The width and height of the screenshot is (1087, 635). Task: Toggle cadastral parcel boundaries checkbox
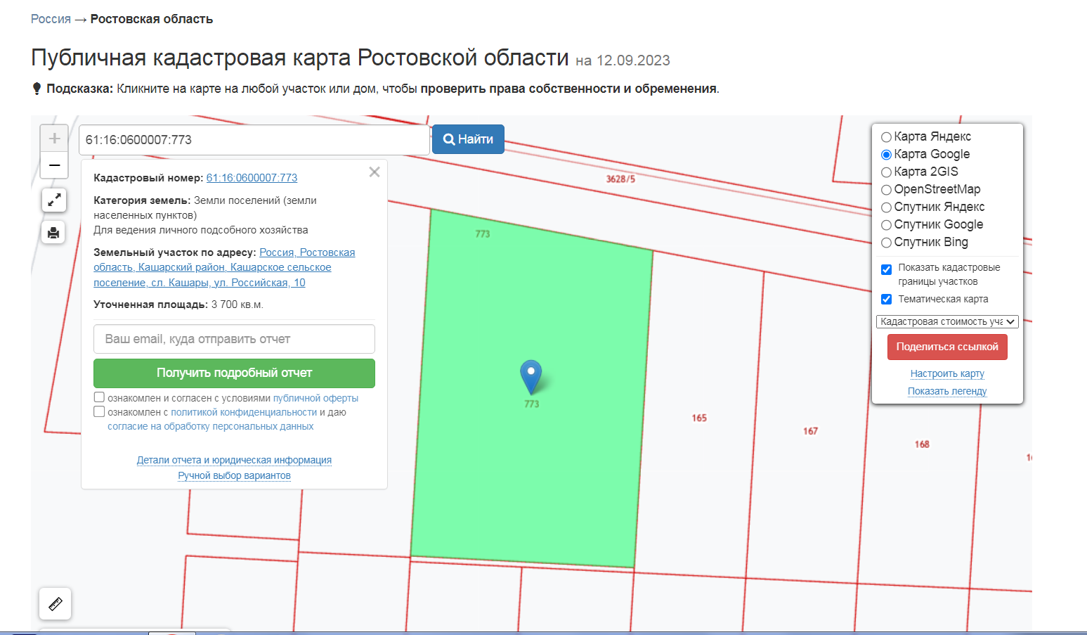(887, 269)
